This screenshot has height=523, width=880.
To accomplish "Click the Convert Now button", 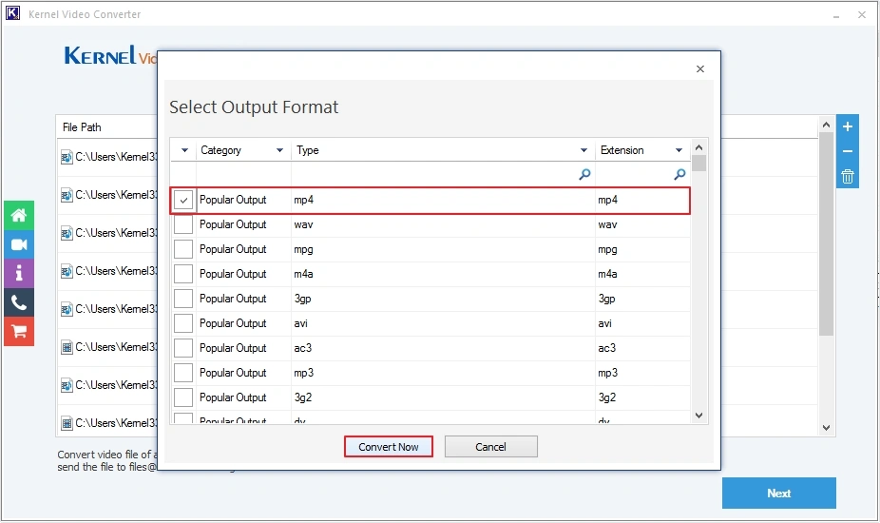I will (389, 447).
